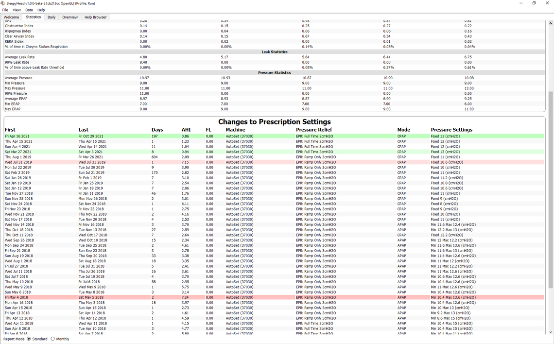
Task: Open the Data menu
Action: click(x=29, y=10)
